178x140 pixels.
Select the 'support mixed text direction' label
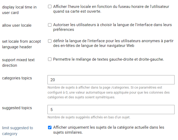pos(18,62)
